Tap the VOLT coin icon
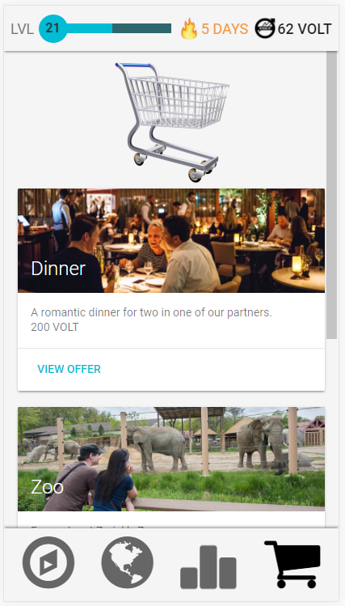The image size is (345, 606). coord(265,28)
